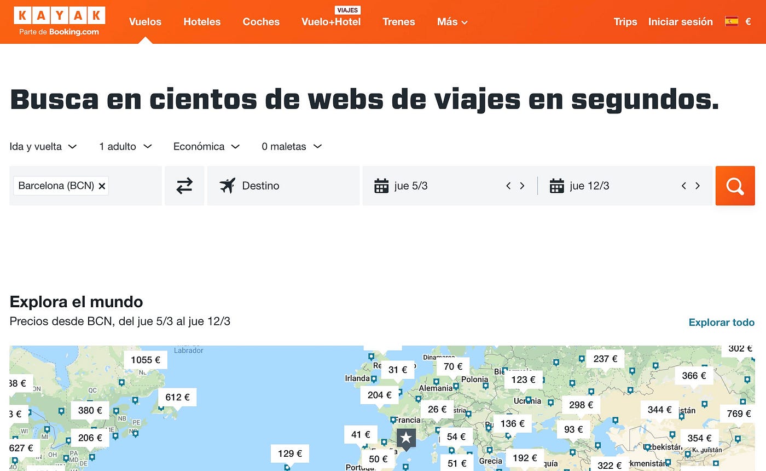
Task: Click the 612 € map price tag
Action: click(177, 397)
